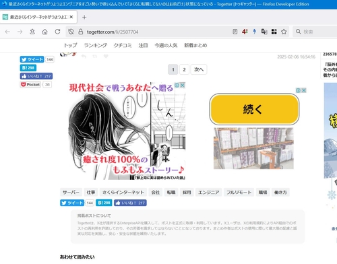Screen dimensions: 337x264
Task: Click the B! 298 button below the tags
Action: [x=104, y=203]
